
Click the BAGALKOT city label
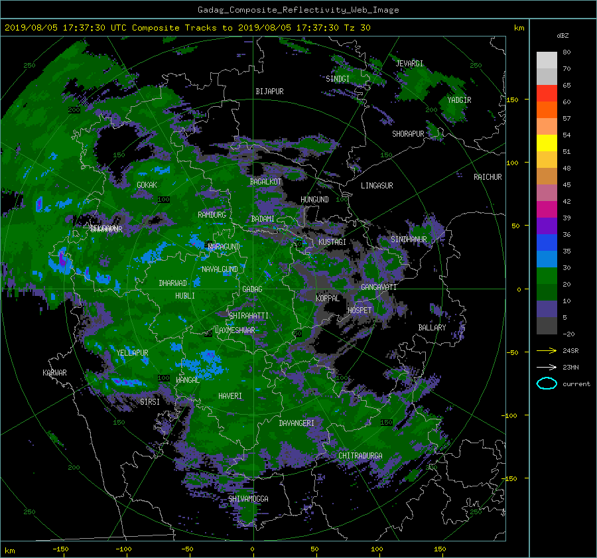coord(265,182)
